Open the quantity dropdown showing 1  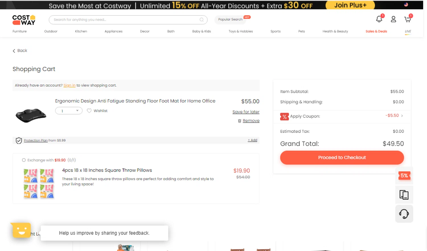tap(69, 111)
